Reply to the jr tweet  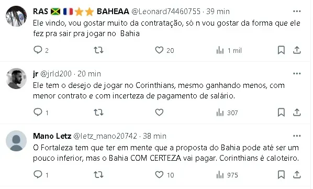point(38,113)
